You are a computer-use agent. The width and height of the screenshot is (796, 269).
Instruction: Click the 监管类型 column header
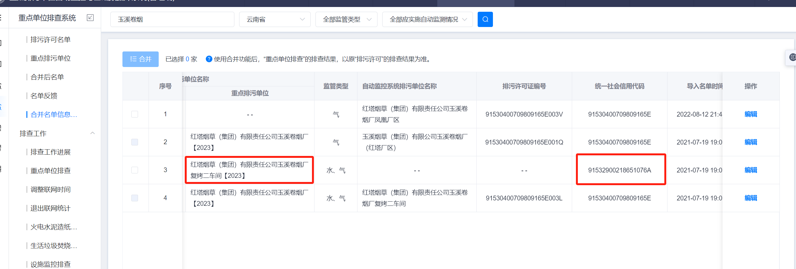coord(336,86)
